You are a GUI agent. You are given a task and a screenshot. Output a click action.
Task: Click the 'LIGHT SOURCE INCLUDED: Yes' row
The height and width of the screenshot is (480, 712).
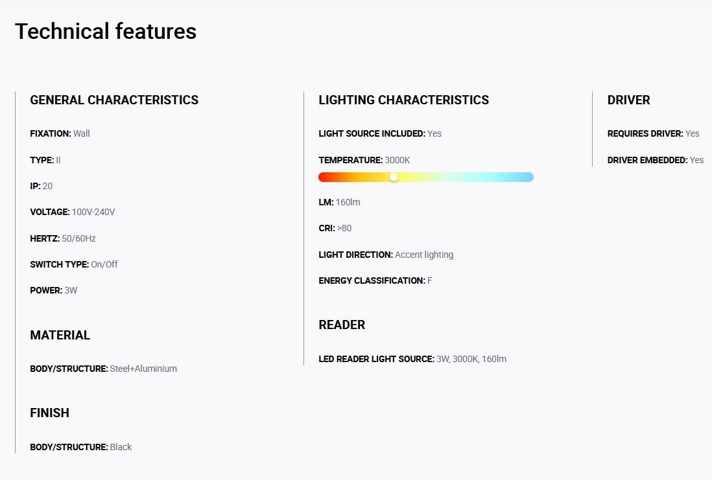coord(380,133)
